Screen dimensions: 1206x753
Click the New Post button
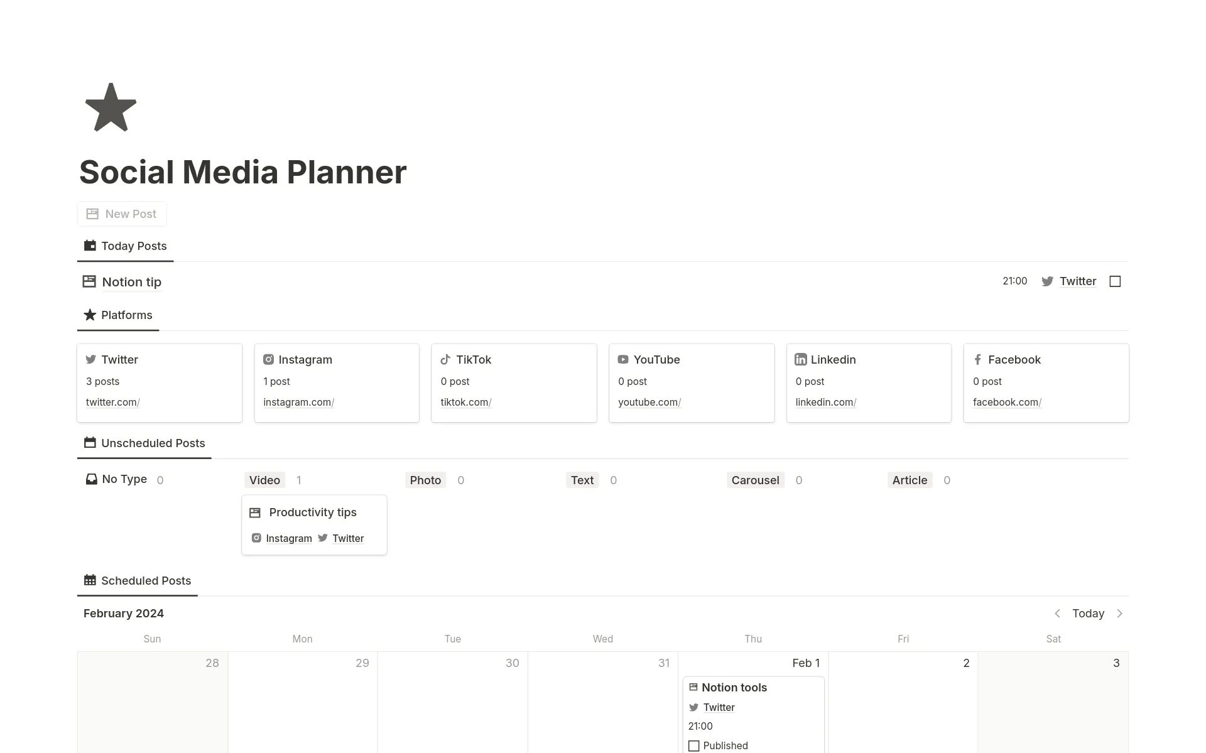coord(122,214)
